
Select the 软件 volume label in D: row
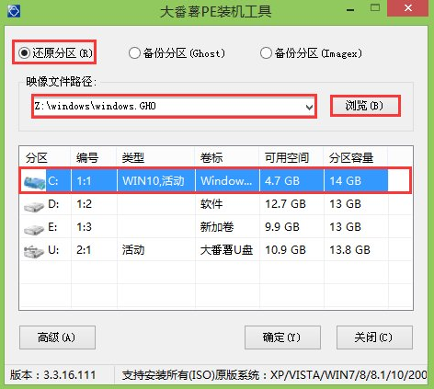pos(211,204)
